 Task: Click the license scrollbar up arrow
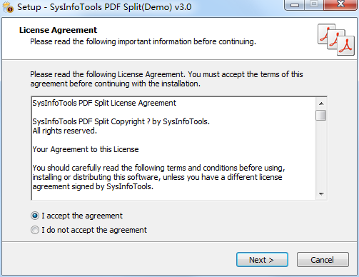click(x=321, y=104)
